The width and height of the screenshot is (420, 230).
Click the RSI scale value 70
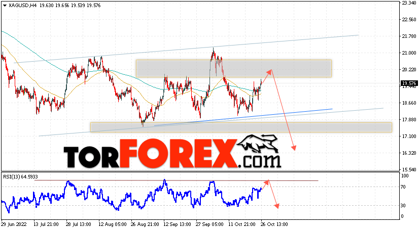point(404,187)
